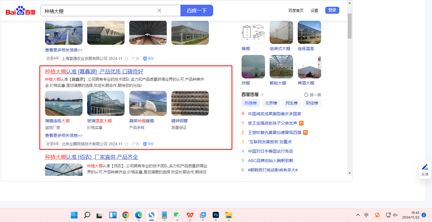Image resolution: width=432 pixels, height=222 pixels.
Task: Switch to the 民生榜 tab
Action: (292, 103)
